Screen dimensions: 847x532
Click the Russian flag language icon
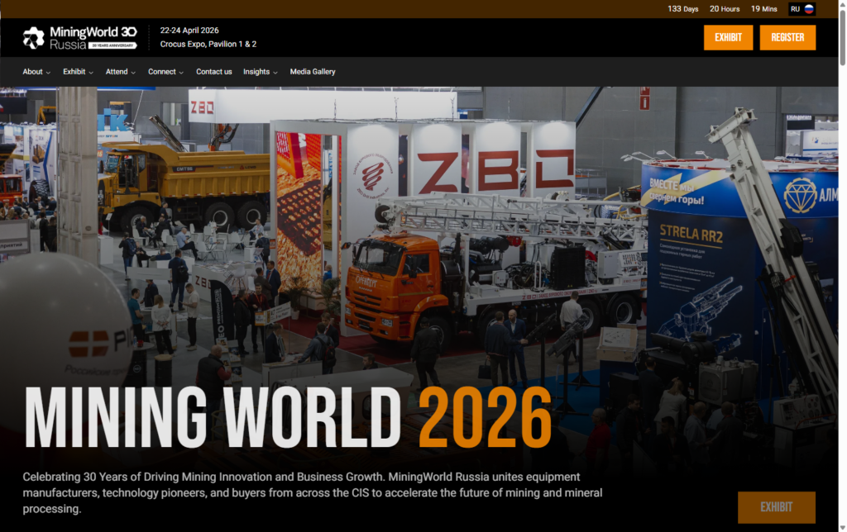tap(809, 9)
